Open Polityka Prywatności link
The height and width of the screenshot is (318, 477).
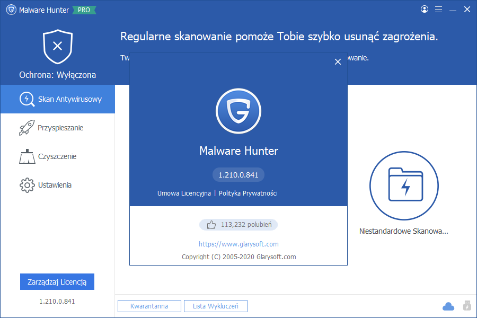tap(248, 193)
